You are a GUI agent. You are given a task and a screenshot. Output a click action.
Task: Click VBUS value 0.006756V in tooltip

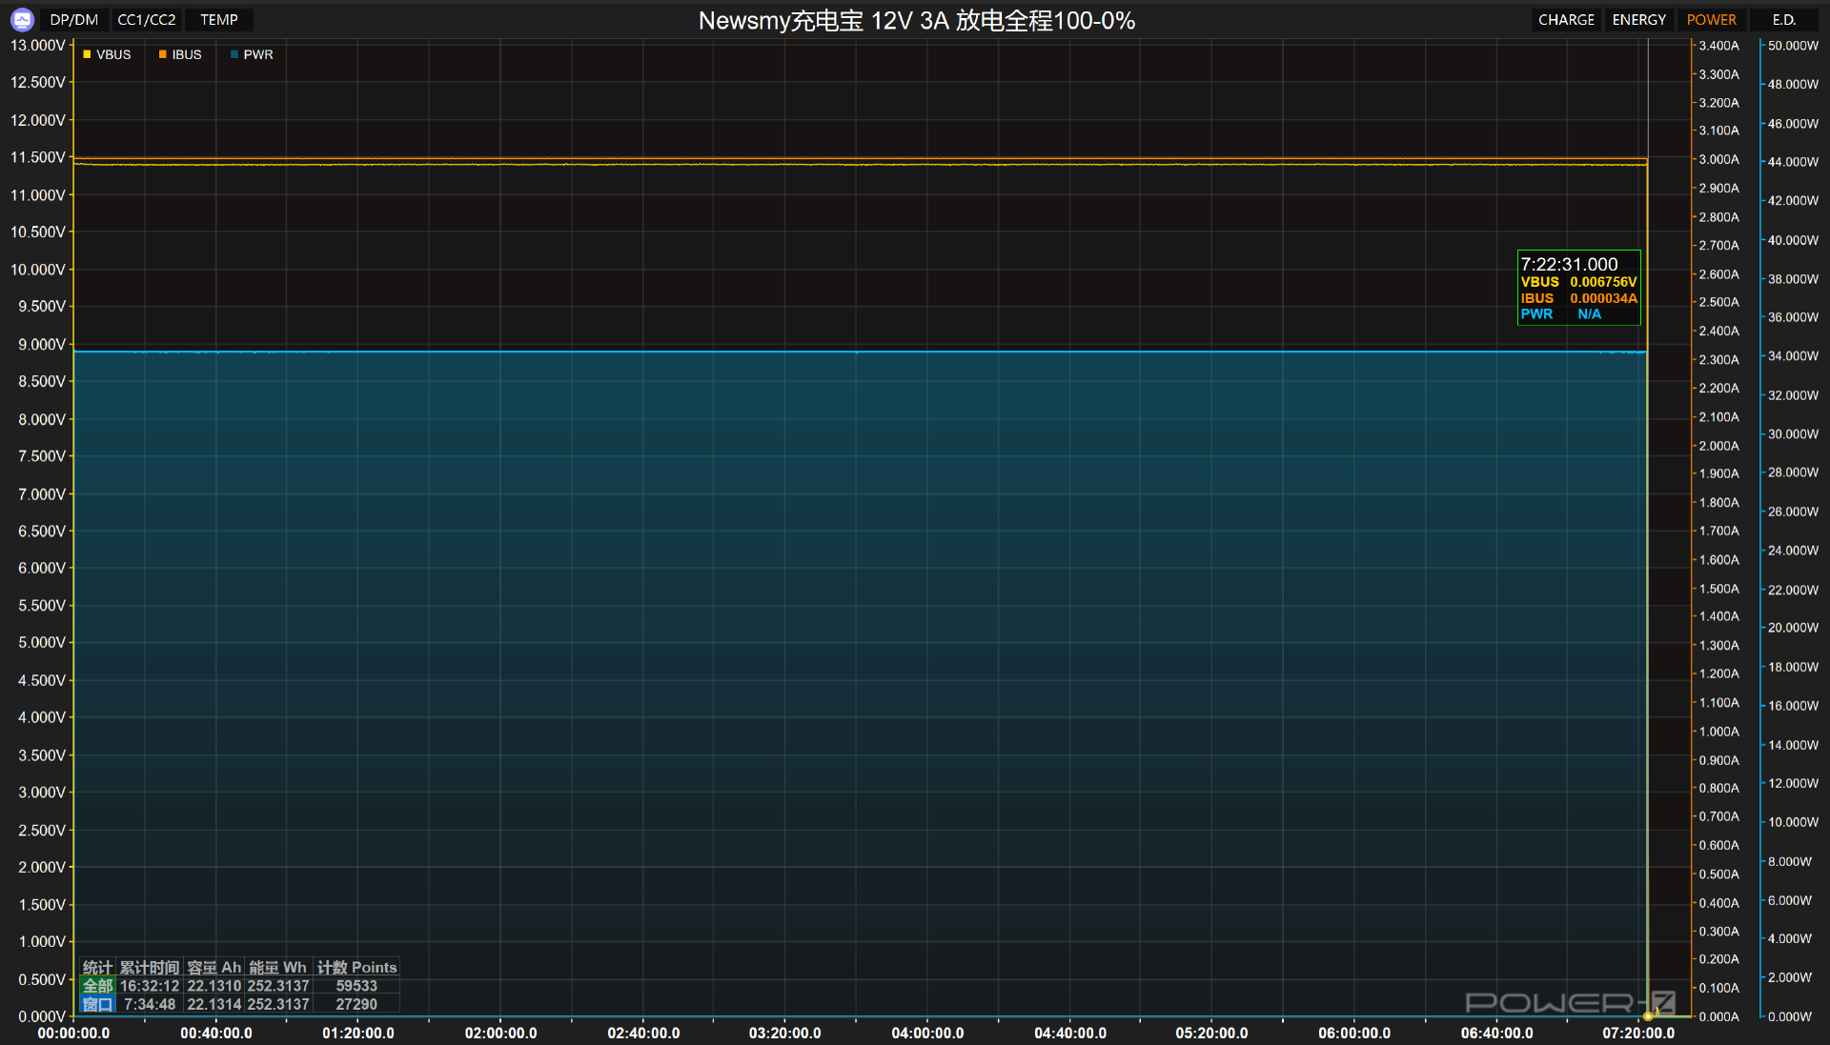pyautogui.click(x=1603, y=282)
